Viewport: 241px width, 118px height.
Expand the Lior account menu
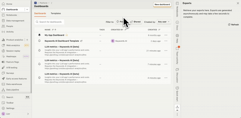(x=15, y=114)
